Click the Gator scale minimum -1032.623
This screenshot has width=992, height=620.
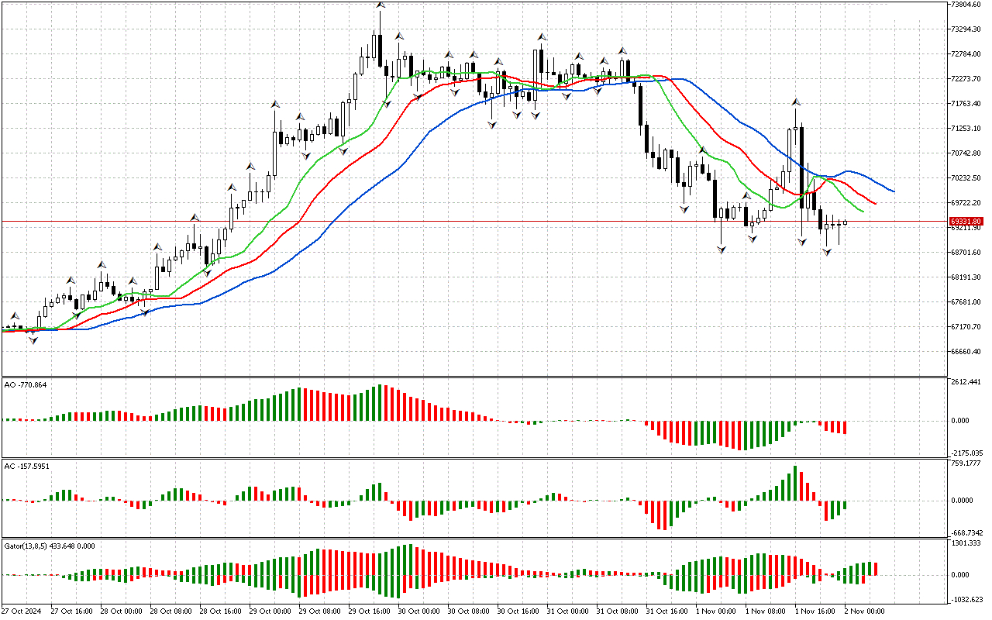[x=967, y=600]
